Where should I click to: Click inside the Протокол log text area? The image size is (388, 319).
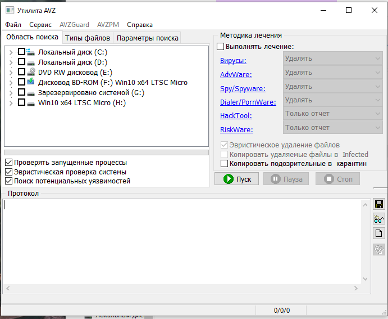pos(182,242)
